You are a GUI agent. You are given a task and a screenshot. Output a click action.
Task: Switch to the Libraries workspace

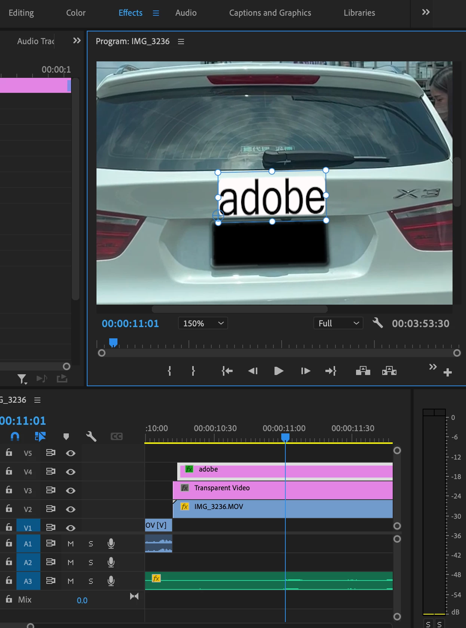pos(359,13)
